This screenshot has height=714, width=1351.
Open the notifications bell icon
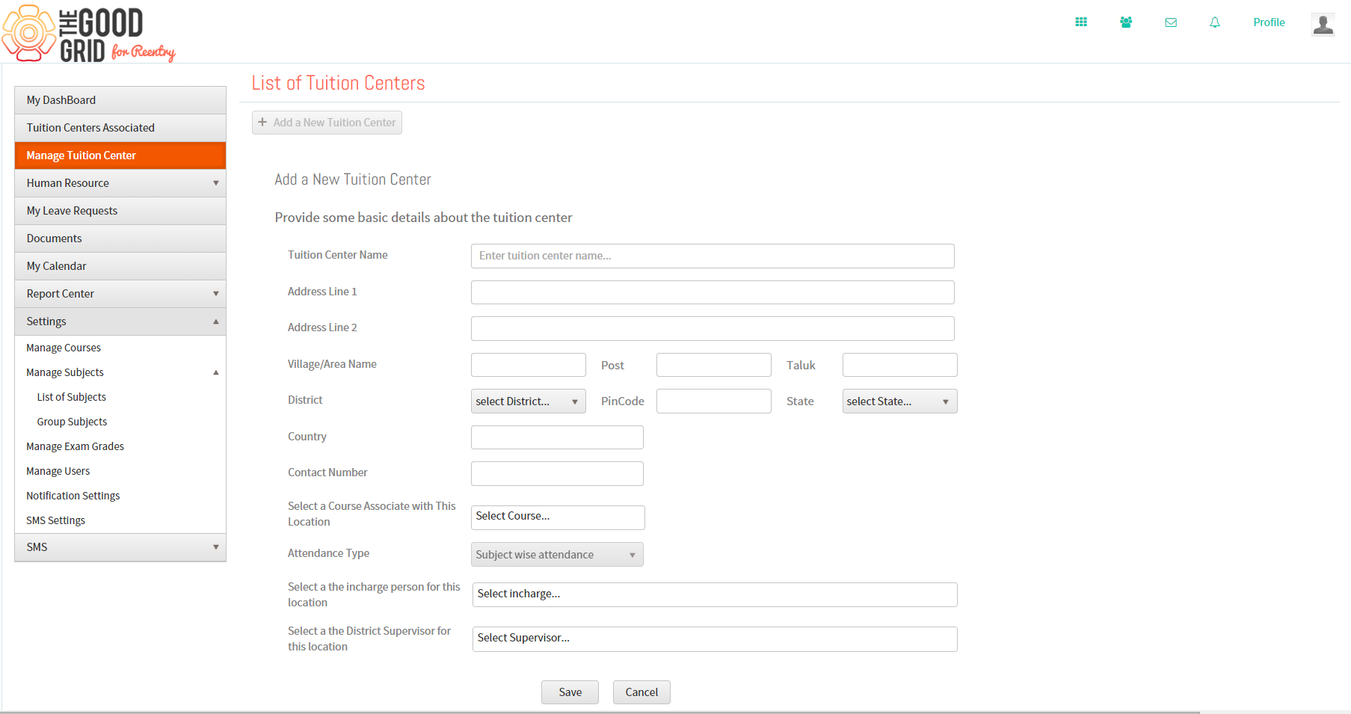tap(1215, 22)
